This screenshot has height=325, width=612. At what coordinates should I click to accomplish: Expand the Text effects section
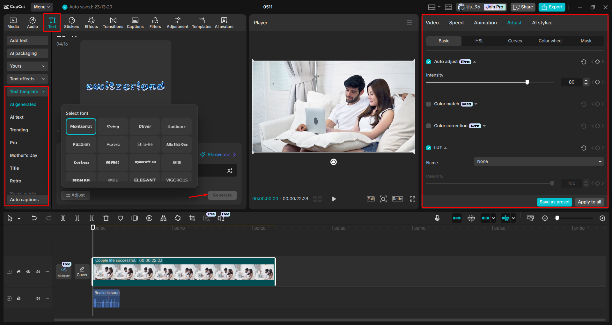27,79
